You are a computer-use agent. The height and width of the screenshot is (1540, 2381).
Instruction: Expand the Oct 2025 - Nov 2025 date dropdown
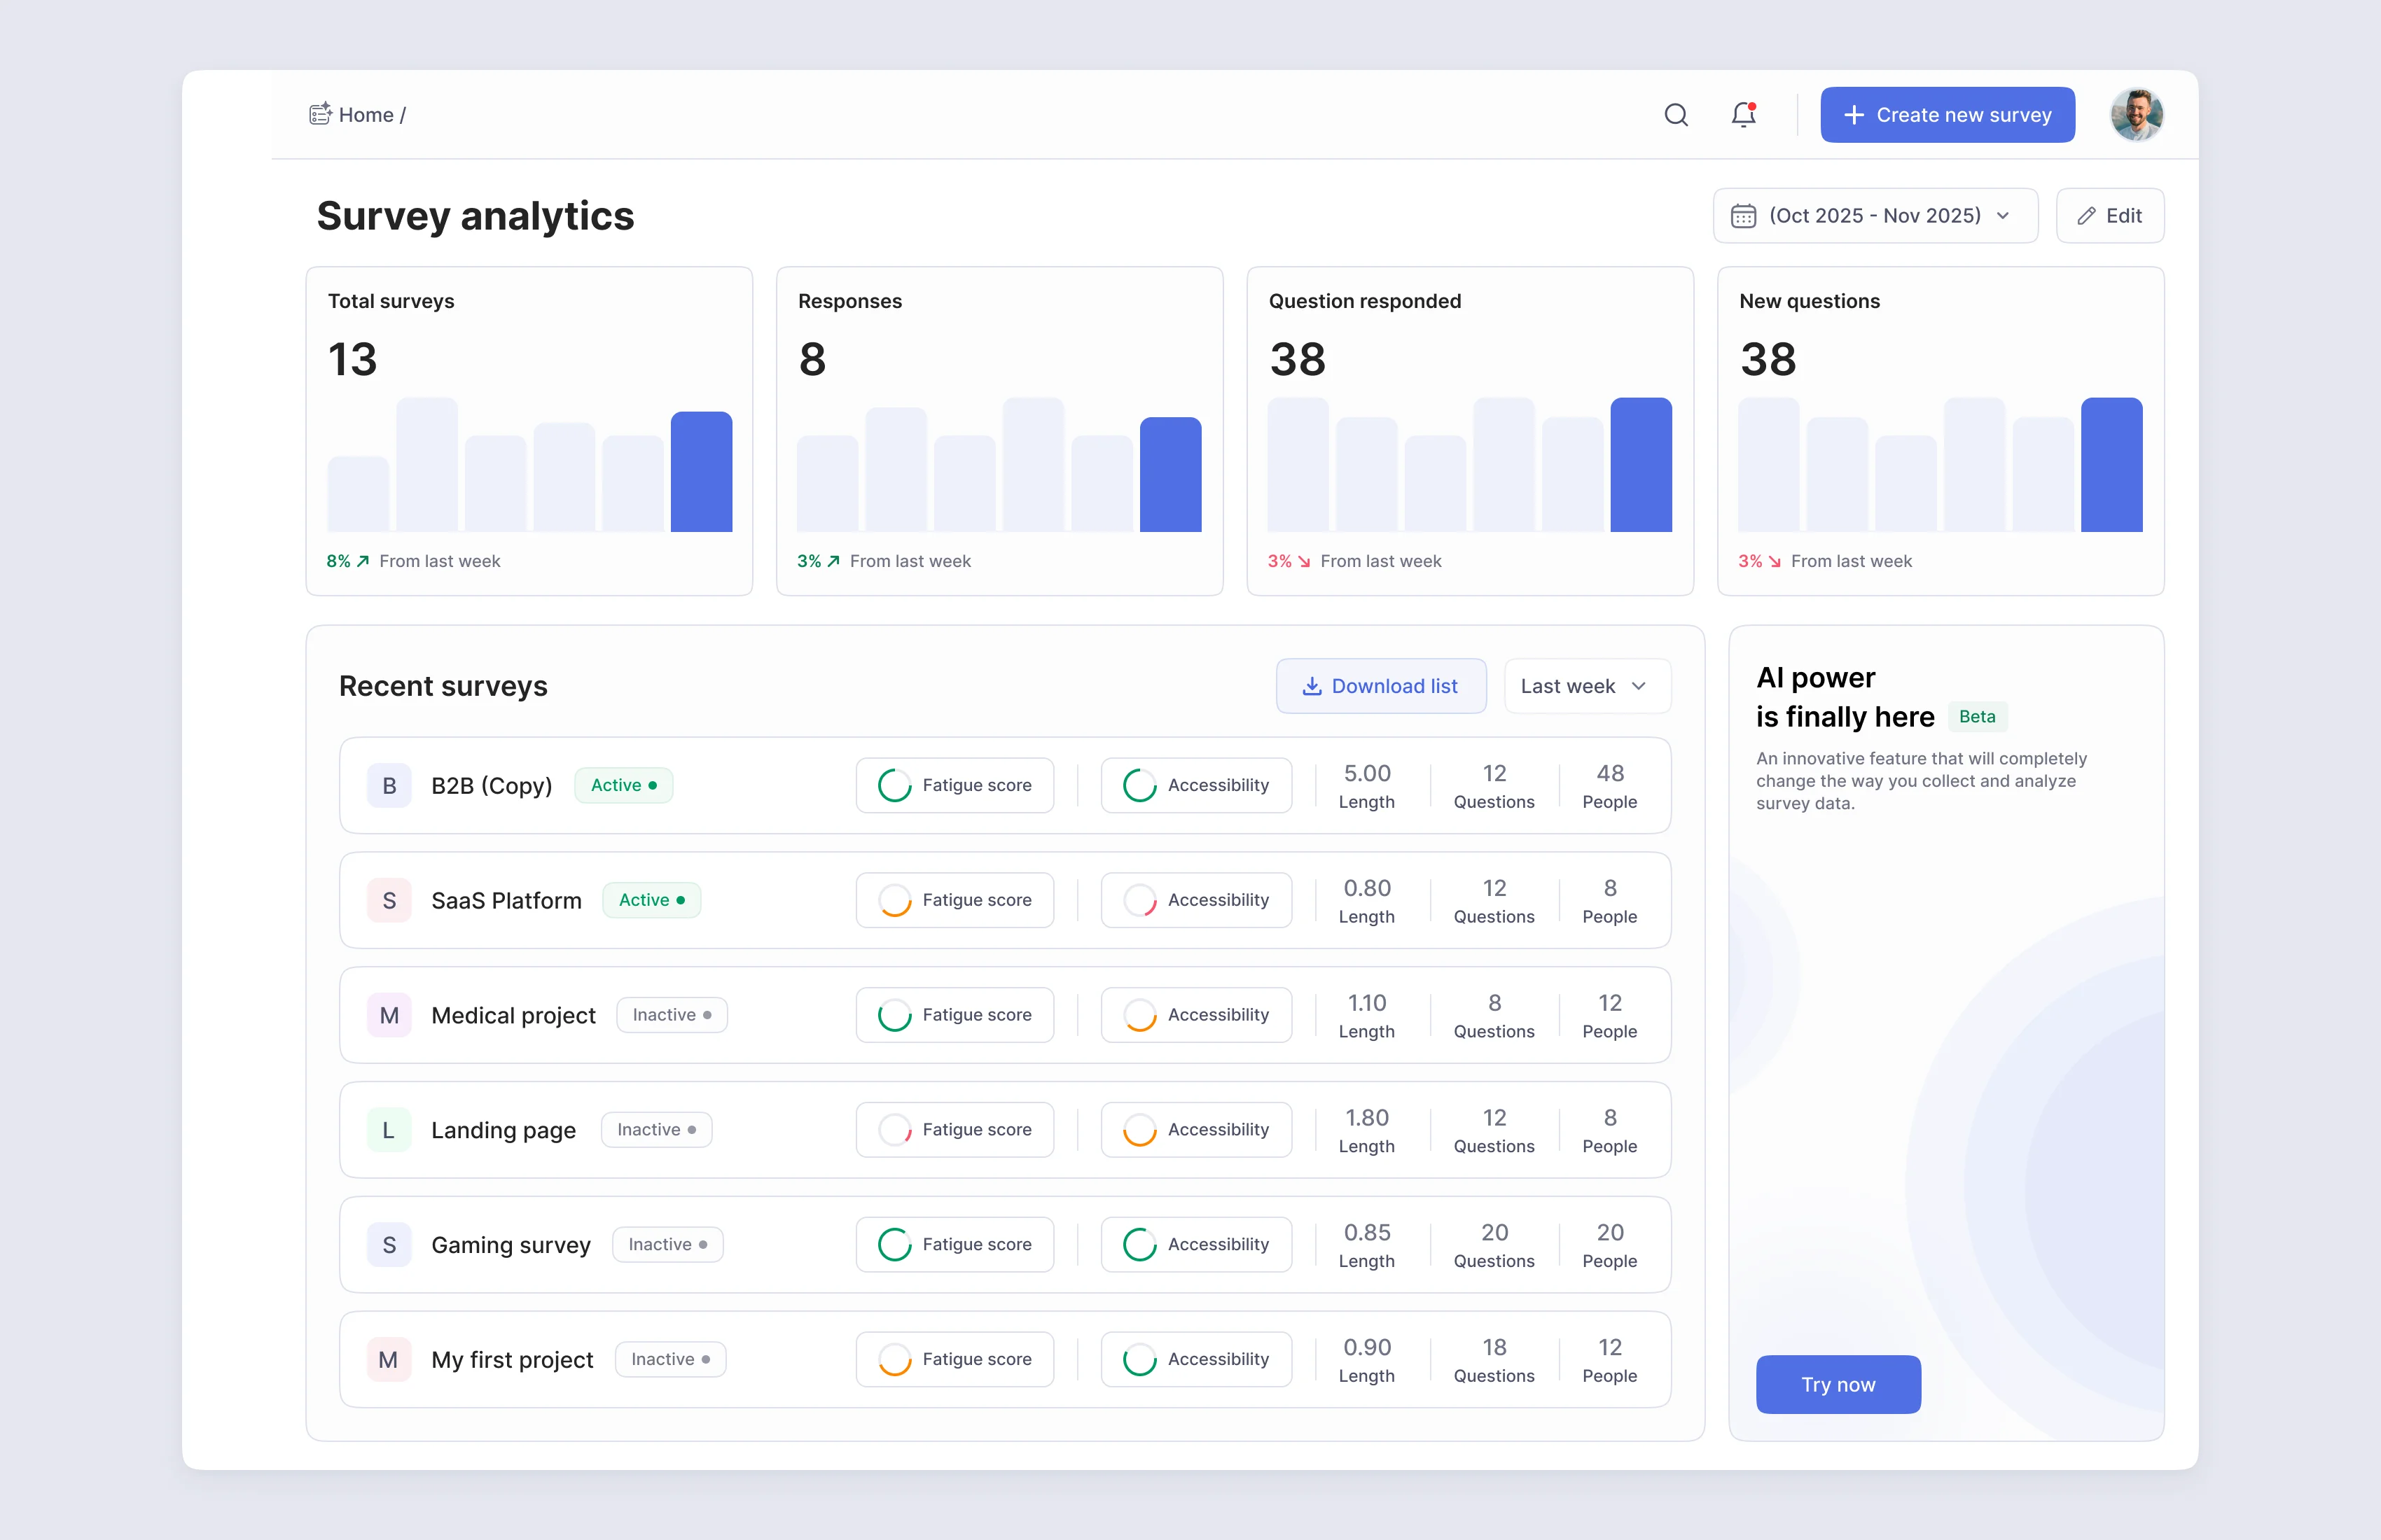click(x=1874, y=215)
